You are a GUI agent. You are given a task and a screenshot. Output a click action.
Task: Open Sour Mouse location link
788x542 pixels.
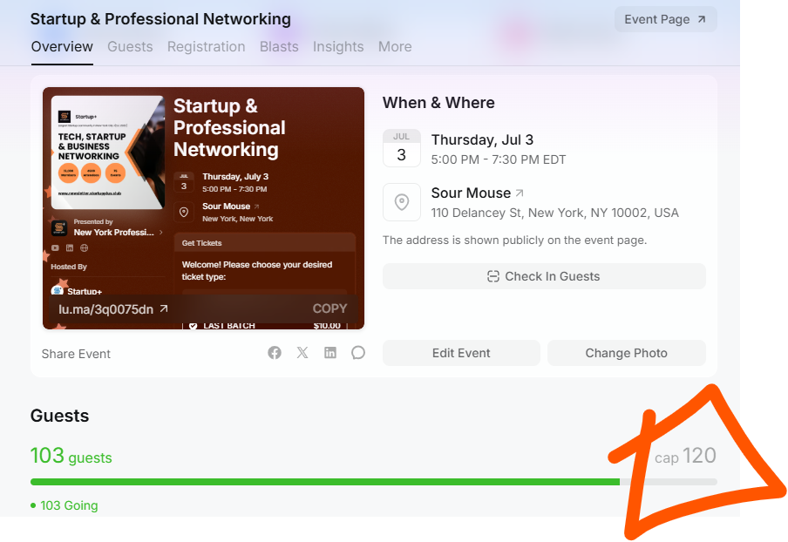click(477, 193)
